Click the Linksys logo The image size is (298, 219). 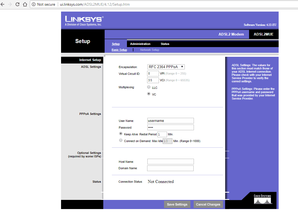84,21
